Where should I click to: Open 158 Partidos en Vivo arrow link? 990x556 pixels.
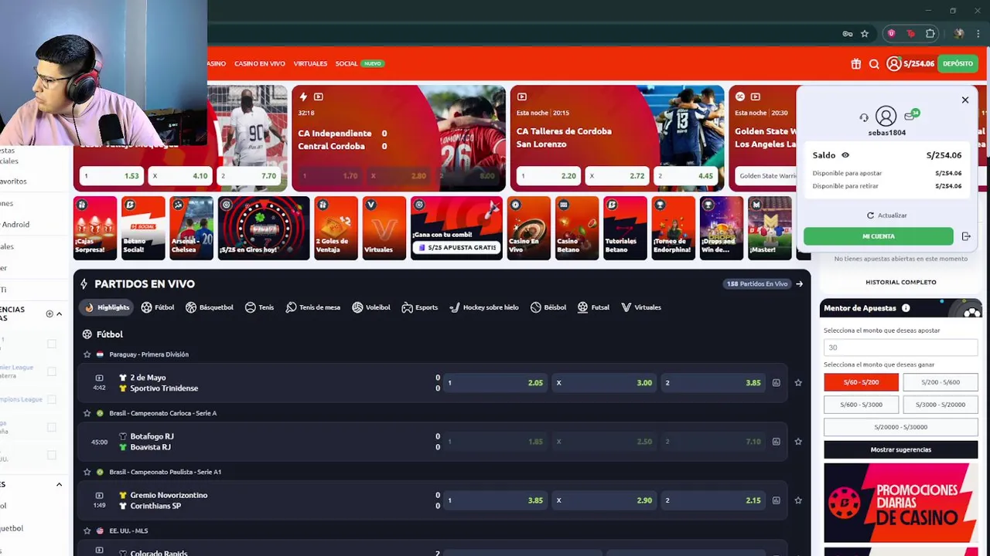[x=799, y=284]
